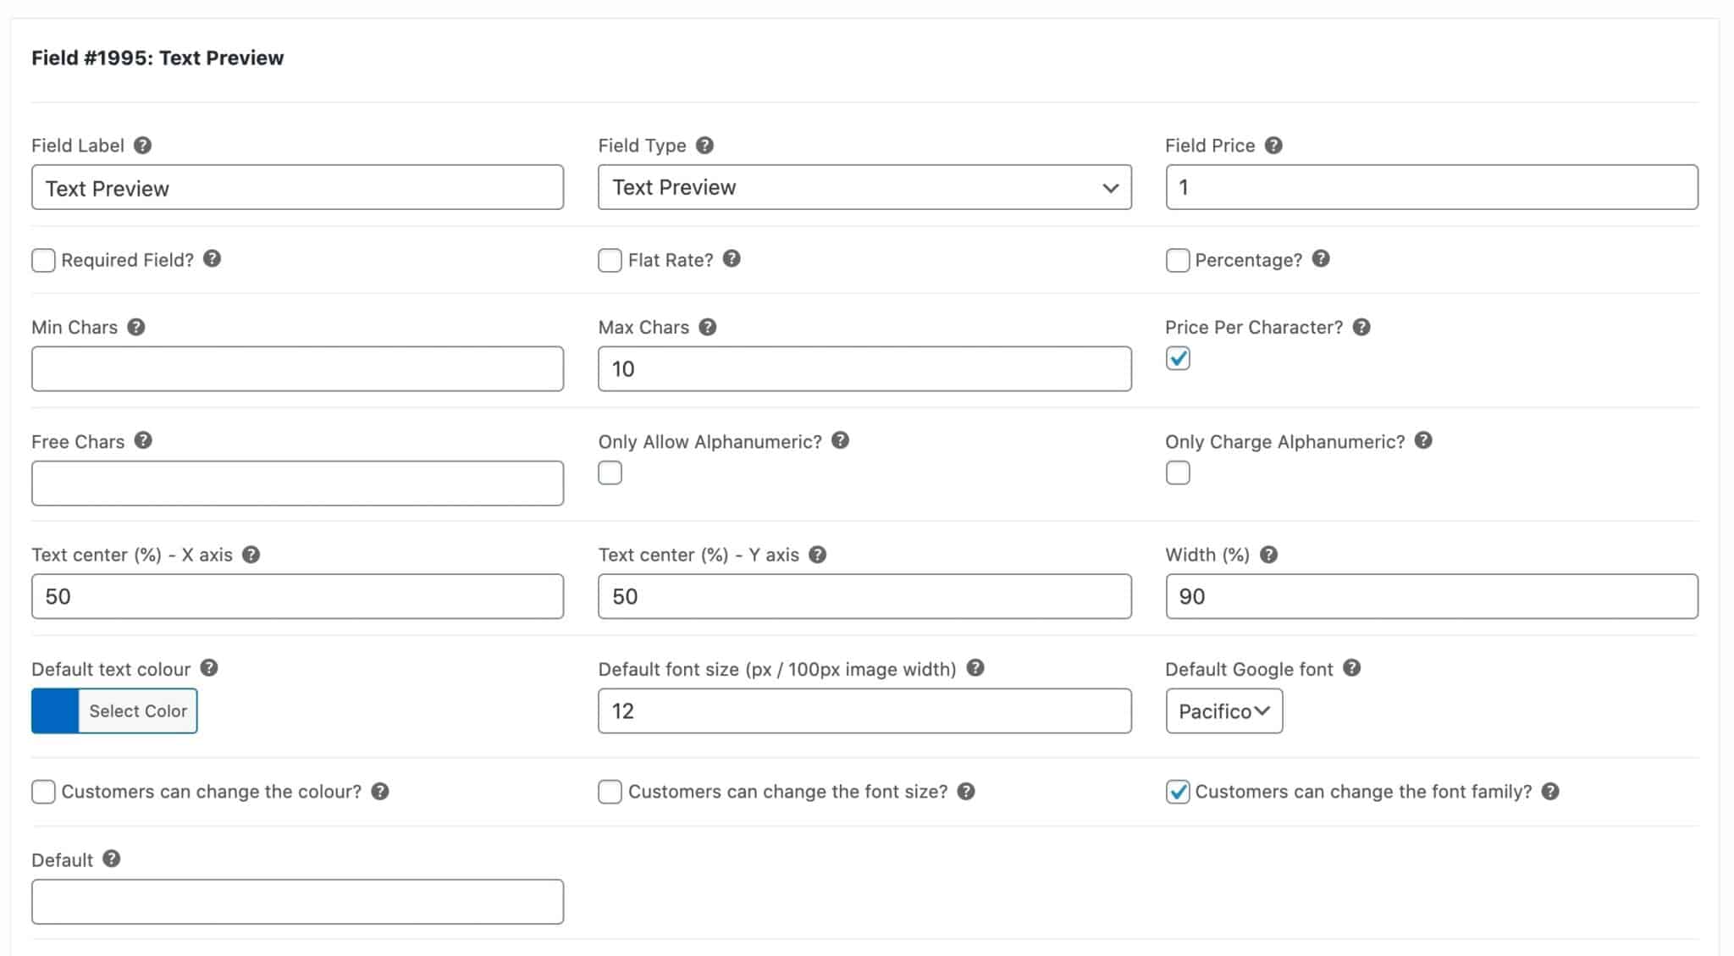
Task: Expand the Field Type list showing Text Preview
Action: tap(1109, 187)
